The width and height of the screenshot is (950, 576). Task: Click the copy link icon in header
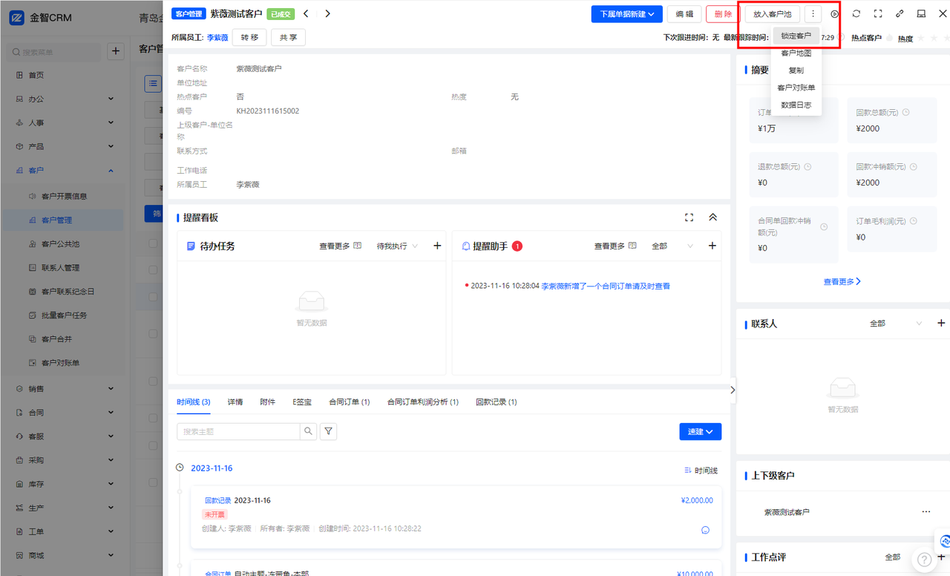pyautogui.click(x=900, y=14)
